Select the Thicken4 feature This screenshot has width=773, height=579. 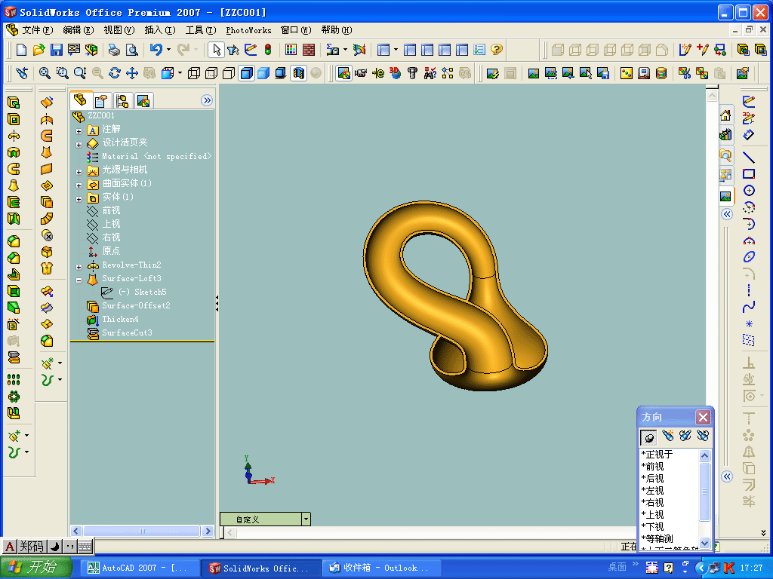pyautogui.click(x=120, y=319)
